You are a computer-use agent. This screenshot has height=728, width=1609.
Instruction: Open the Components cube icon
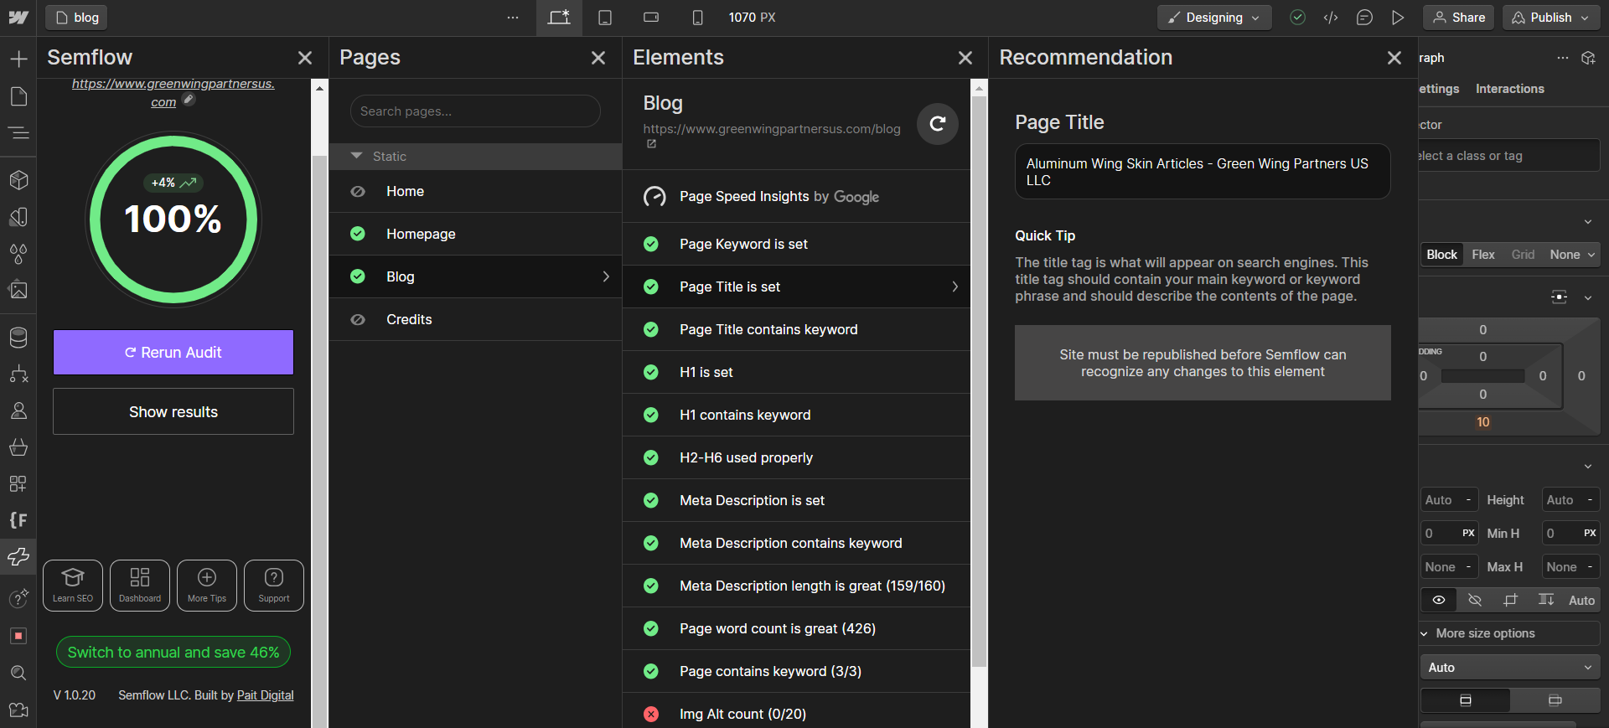click(18, 180)
